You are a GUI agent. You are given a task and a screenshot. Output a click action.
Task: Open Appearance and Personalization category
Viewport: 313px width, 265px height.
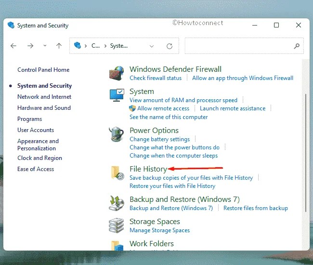[38, 145]
